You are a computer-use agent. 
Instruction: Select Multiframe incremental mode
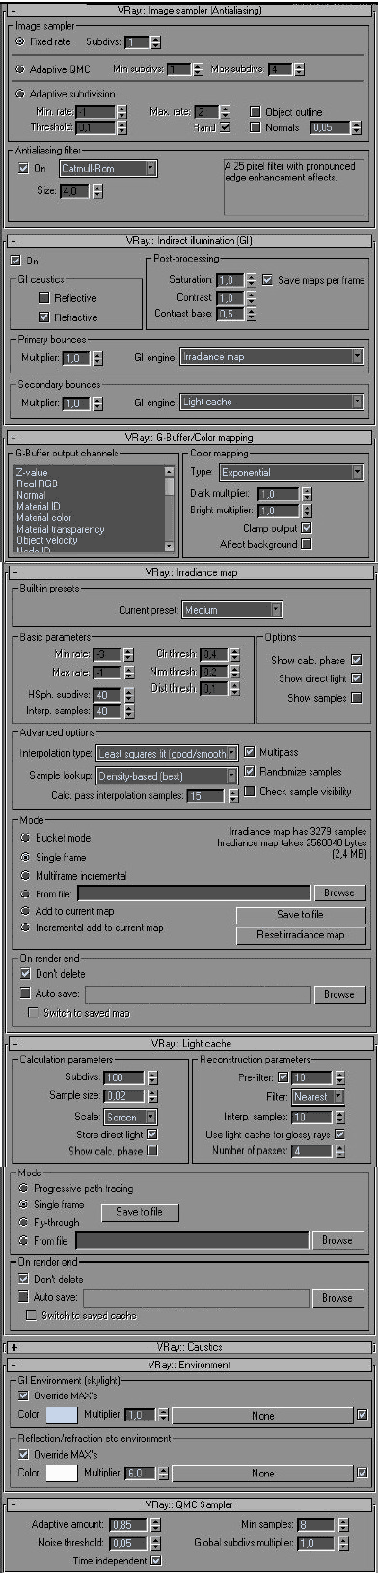(x=24, y=875)
